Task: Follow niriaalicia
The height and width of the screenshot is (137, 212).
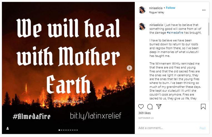Action: (171, 8)
